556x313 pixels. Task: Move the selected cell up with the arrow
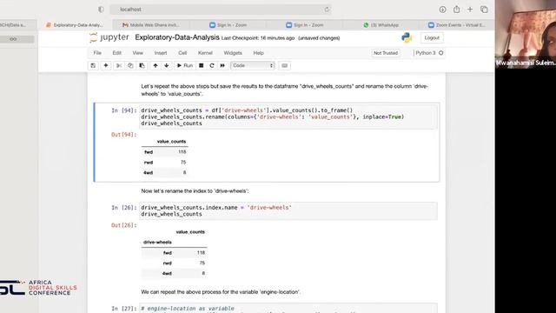[156, 66]
